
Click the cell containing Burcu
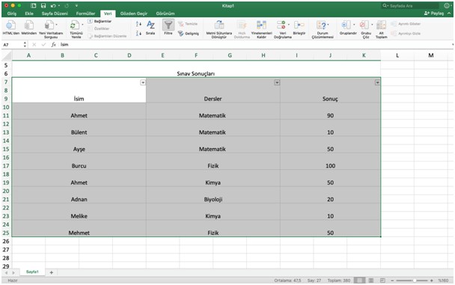tap(79, 162)
